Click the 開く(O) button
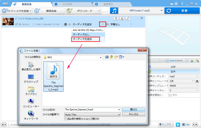The image size is (201, 128). [x=134, y=110]
